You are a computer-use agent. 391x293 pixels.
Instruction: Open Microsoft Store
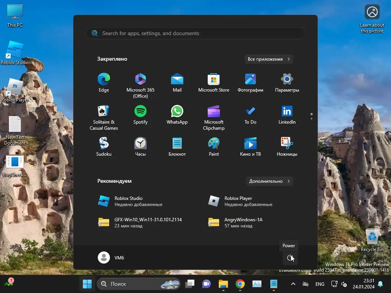[x=214, y=83]
